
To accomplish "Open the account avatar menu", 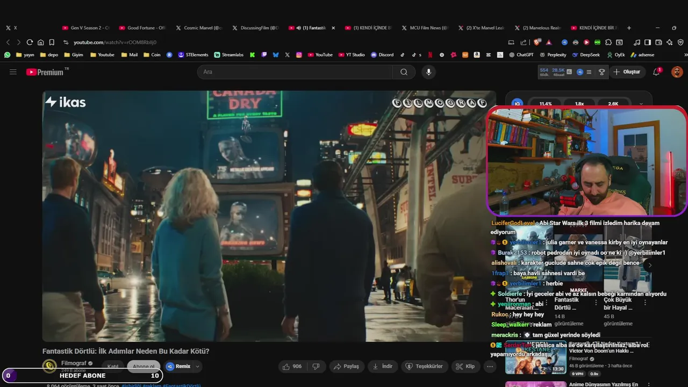I will [677, 71].
